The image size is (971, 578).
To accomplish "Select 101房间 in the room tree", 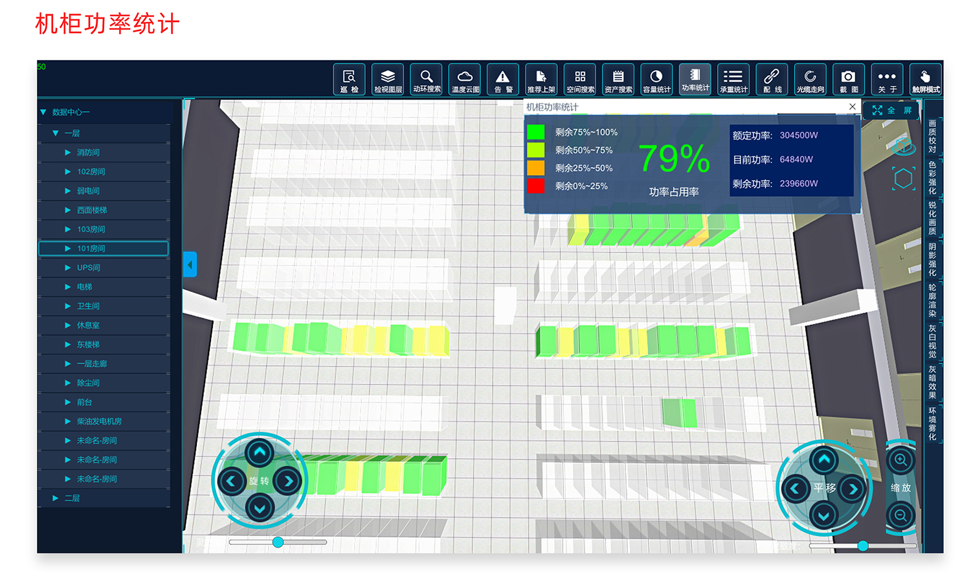I will coord(91,249).
